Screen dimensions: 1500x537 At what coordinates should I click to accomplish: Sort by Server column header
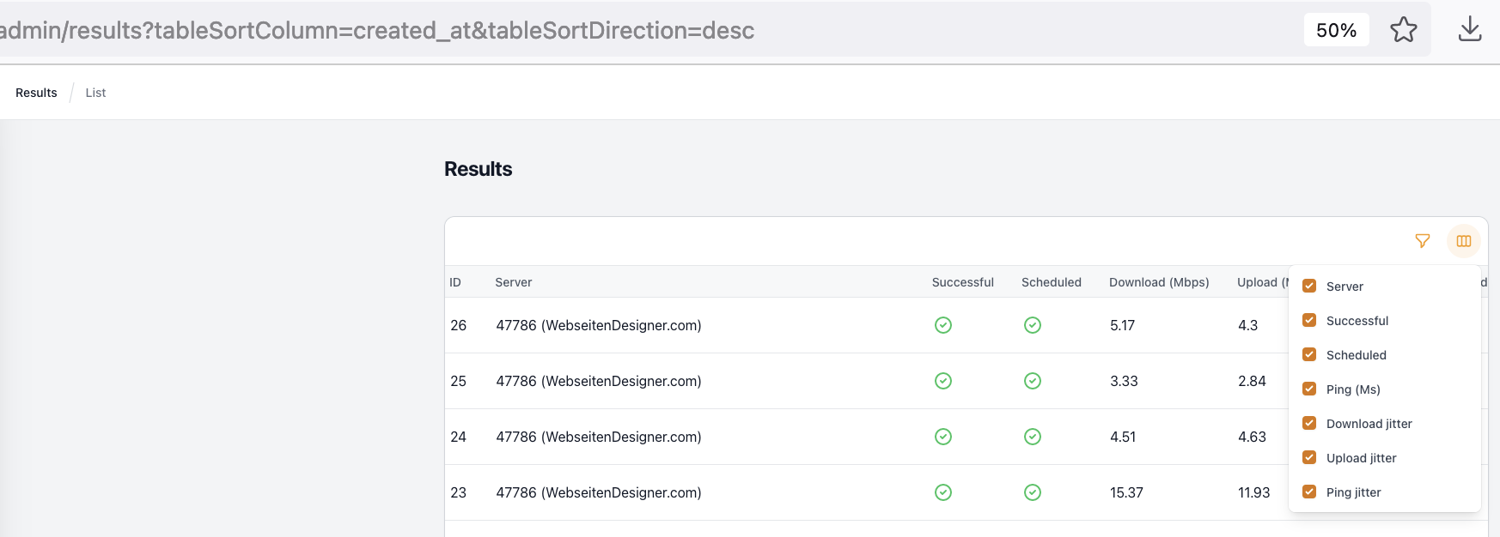(x=514, y=282)
